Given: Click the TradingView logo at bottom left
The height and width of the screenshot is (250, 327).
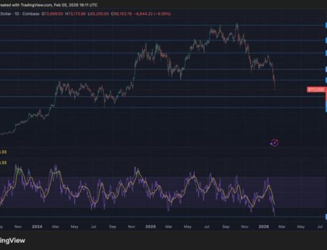Looking at the screenshot, I should click(12, 240).
